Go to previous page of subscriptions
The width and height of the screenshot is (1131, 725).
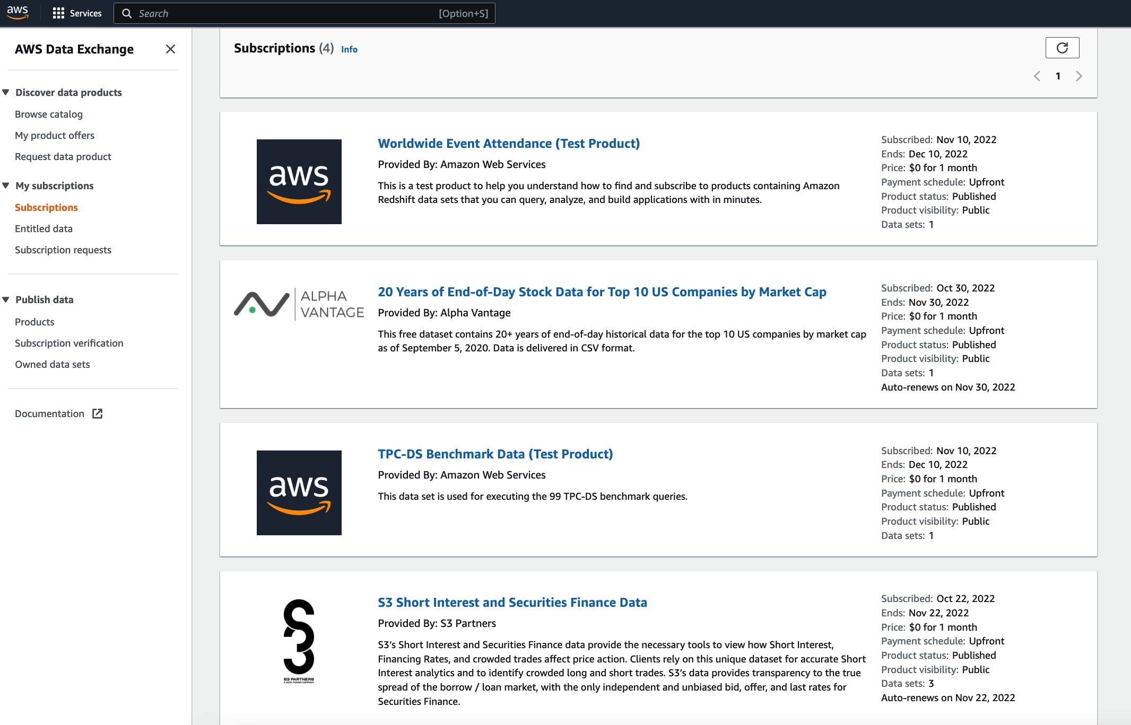1037,76
